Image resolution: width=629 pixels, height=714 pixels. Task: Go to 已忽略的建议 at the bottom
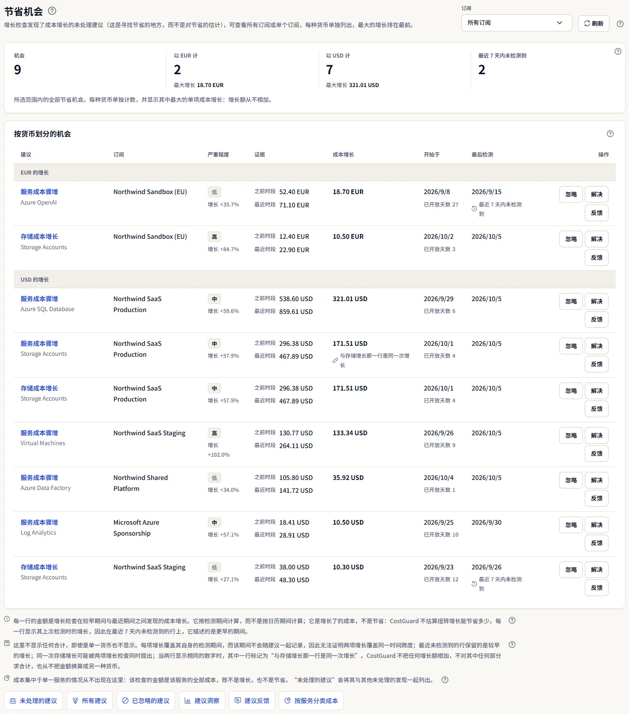145,701
